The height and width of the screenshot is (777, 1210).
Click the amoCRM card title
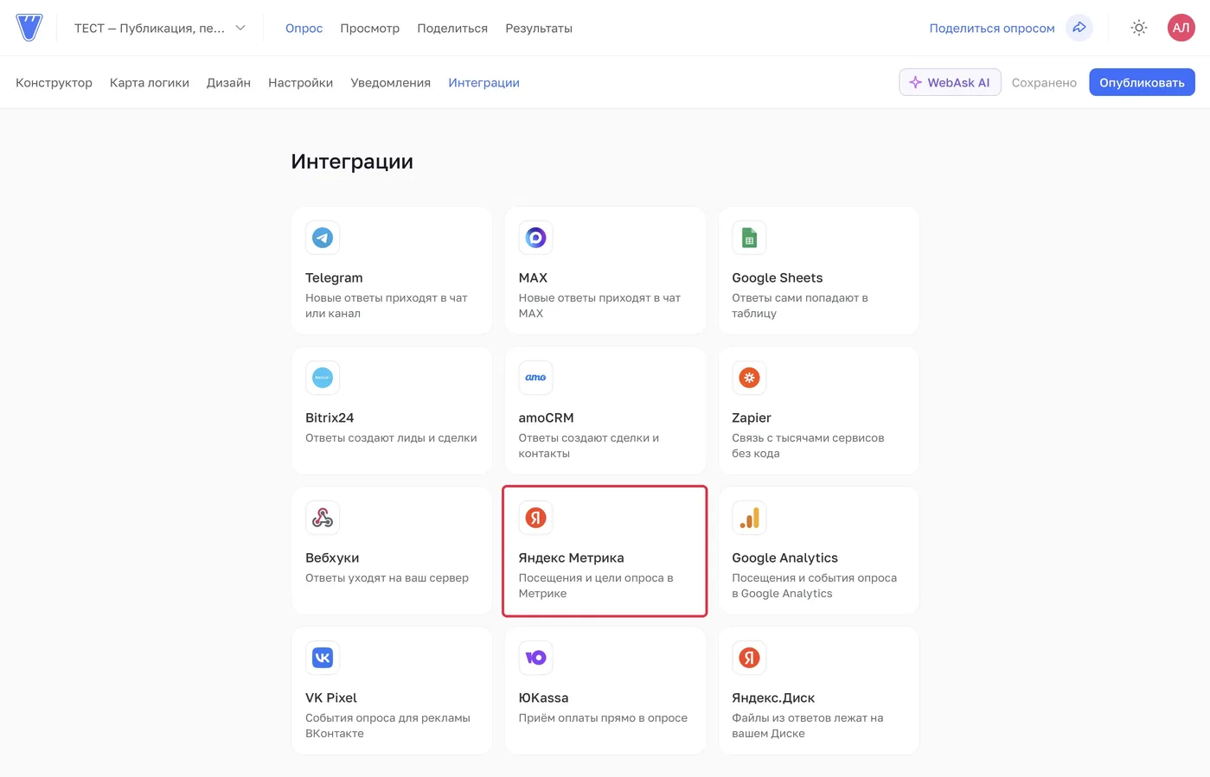point(546,417)
